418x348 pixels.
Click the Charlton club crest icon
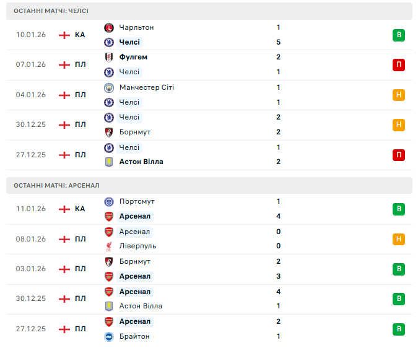pos(109,27)
